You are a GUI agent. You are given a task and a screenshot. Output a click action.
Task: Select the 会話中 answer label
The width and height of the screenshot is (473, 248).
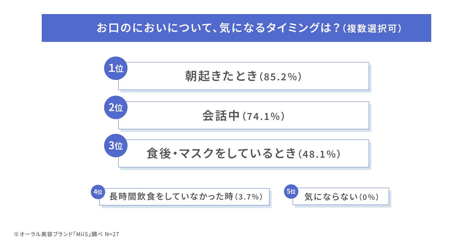point(221,116)
